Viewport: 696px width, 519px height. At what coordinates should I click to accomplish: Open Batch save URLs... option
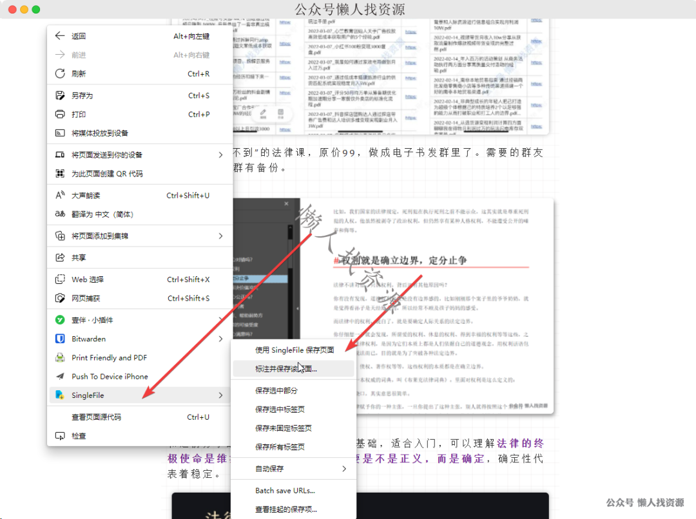(x=293, y=491)
